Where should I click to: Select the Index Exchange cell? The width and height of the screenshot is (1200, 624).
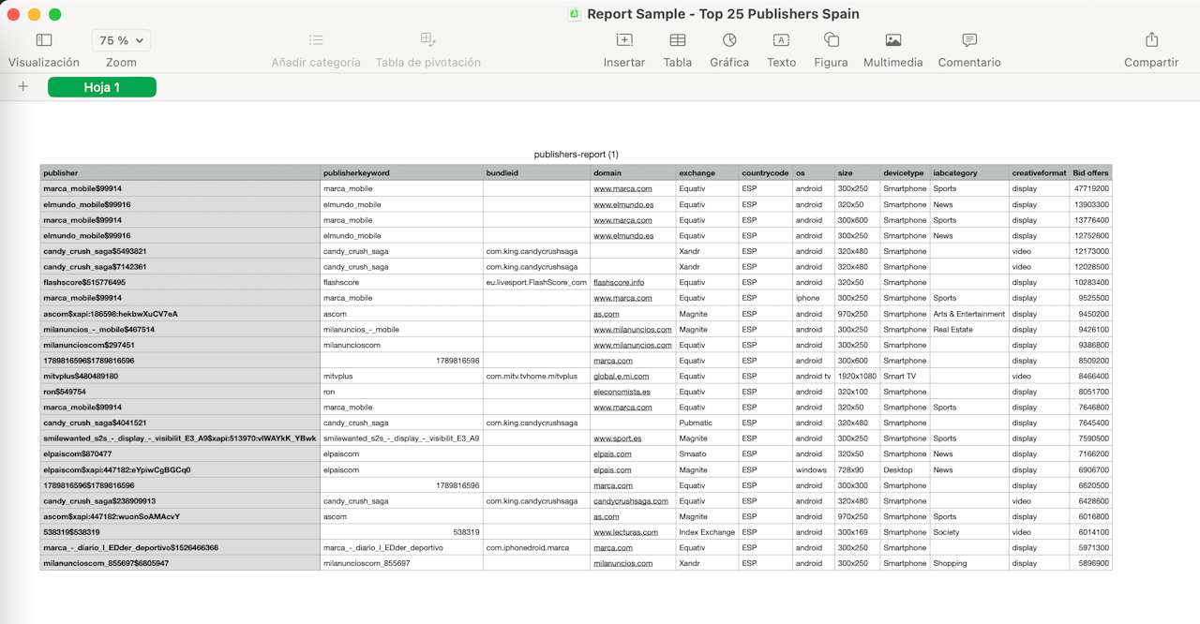coord(707,532)
